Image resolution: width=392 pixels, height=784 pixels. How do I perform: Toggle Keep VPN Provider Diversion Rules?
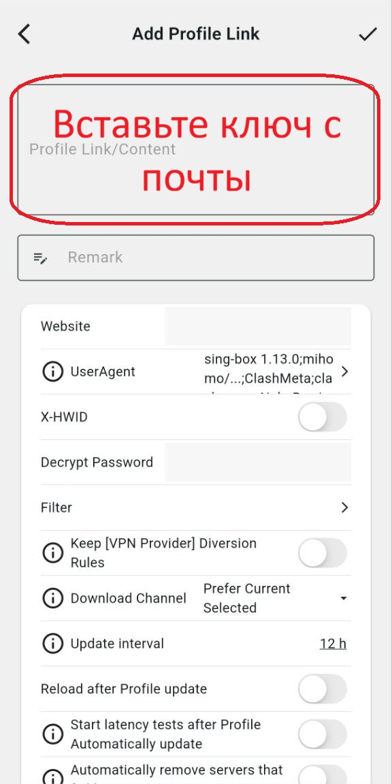point(322,553)
